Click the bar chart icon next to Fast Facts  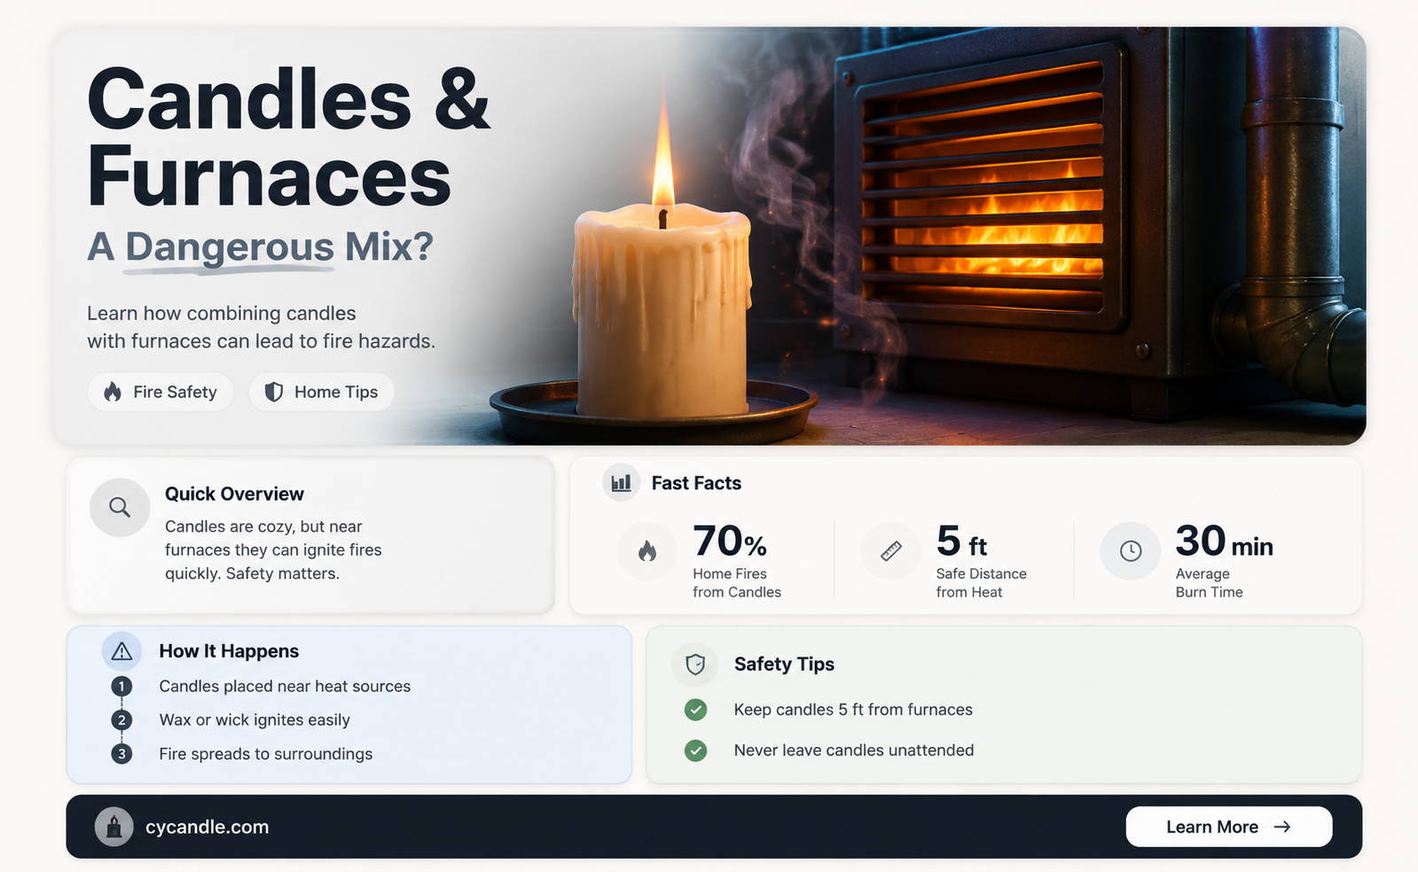[x=622, y=483]
